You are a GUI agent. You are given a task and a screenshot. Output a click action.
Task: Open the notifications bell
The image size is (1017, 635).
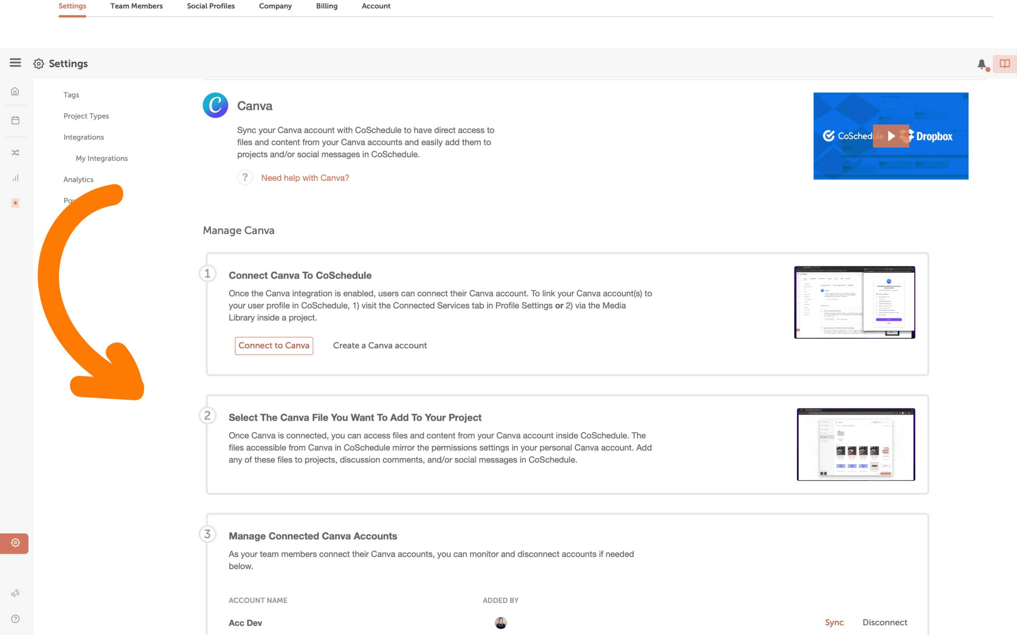(981, 64)
